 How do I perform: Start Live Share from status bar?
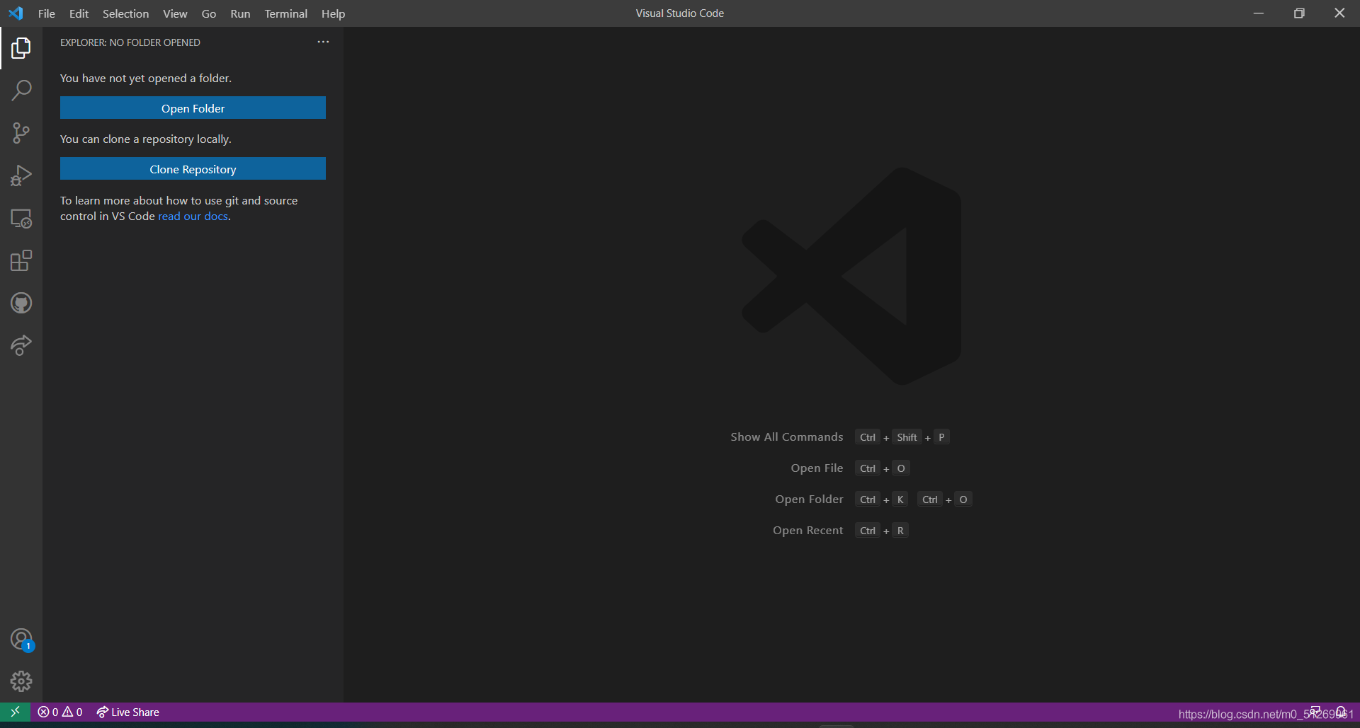pos(128,712)
